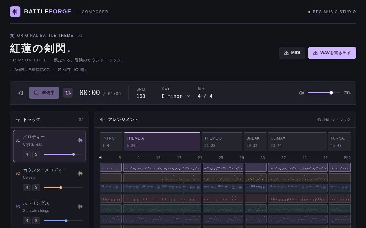The width and height of the screenshot is (366, 228).
Task: Toggle the loop playback button
Action: pyautogui.click(x=68, y=93)
